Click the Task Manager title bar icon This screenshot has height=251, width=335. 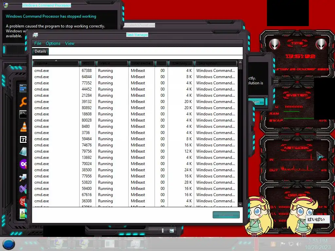(x=35, y=35)
